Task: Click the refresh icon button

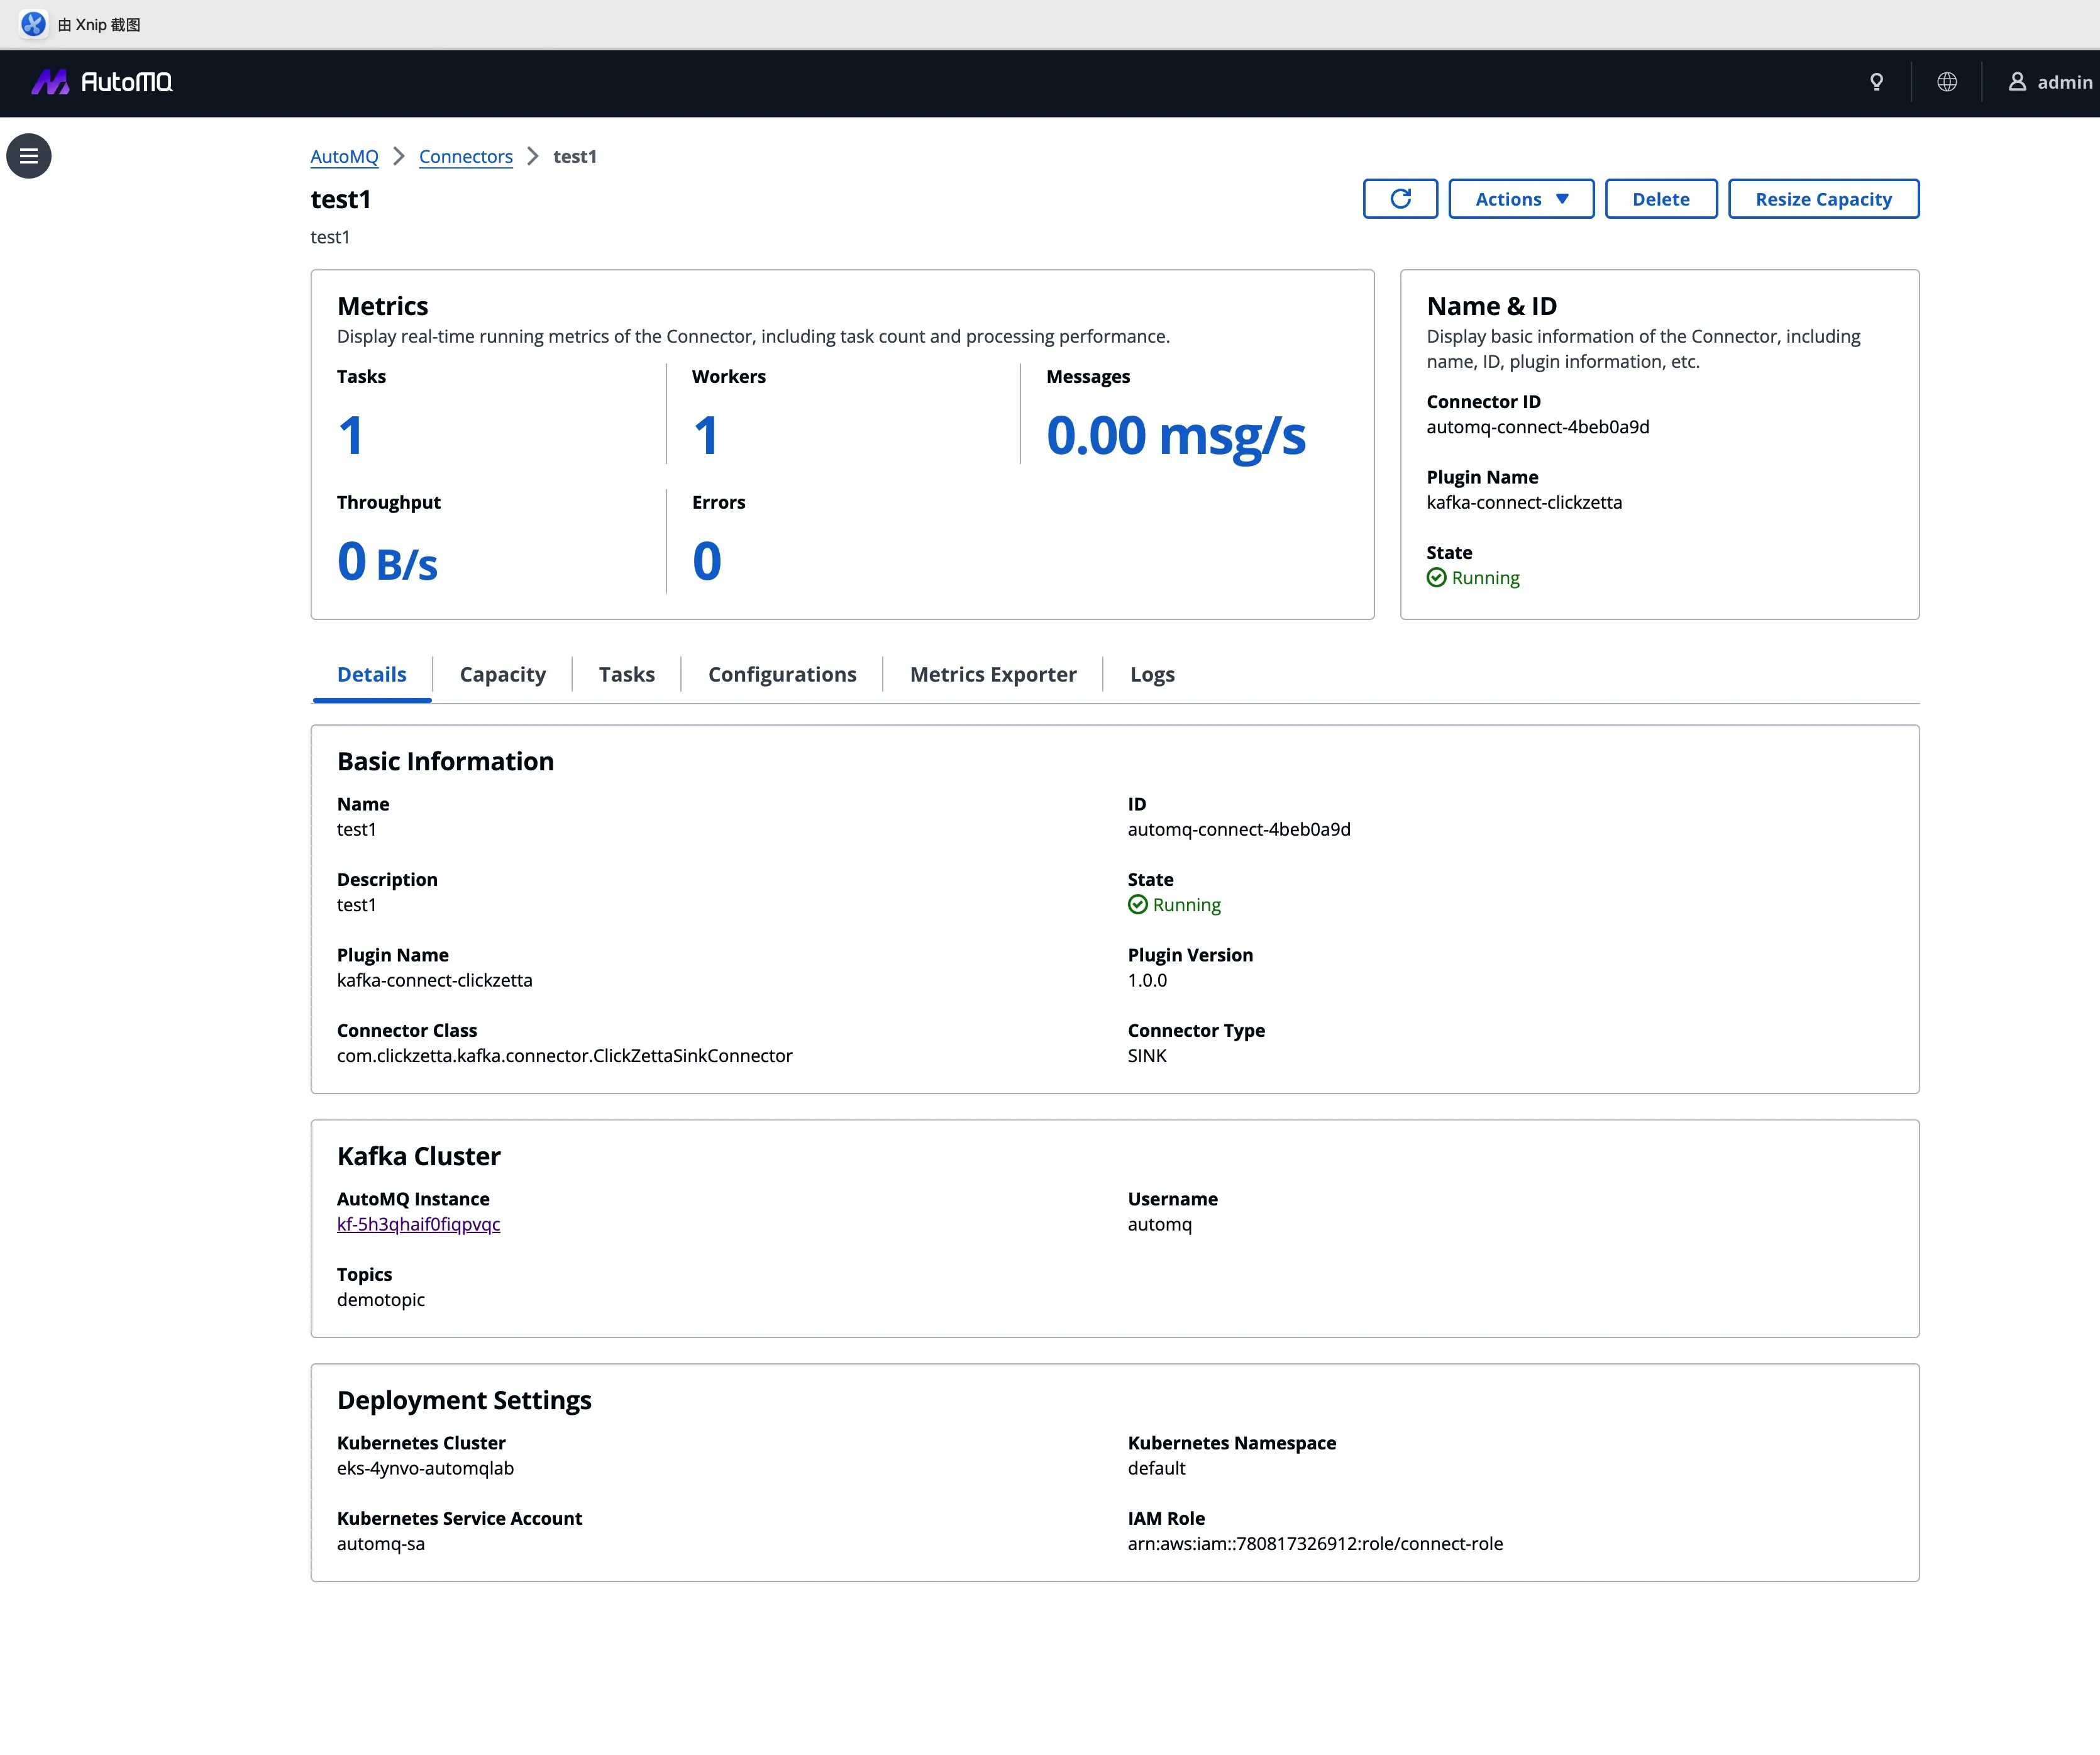Action: [1400, 199]
